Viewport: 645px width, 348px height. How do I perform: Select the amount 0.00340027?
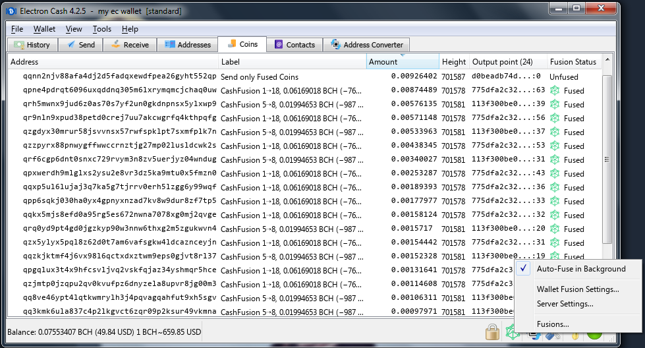pos(414,159)
